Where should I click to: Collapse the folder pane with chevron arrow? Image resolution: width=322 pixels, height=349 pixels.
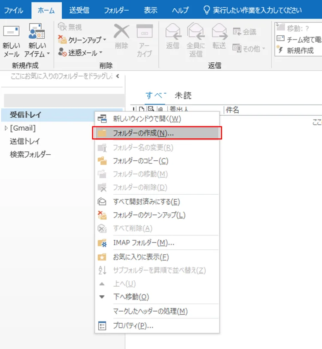point(118,76)
